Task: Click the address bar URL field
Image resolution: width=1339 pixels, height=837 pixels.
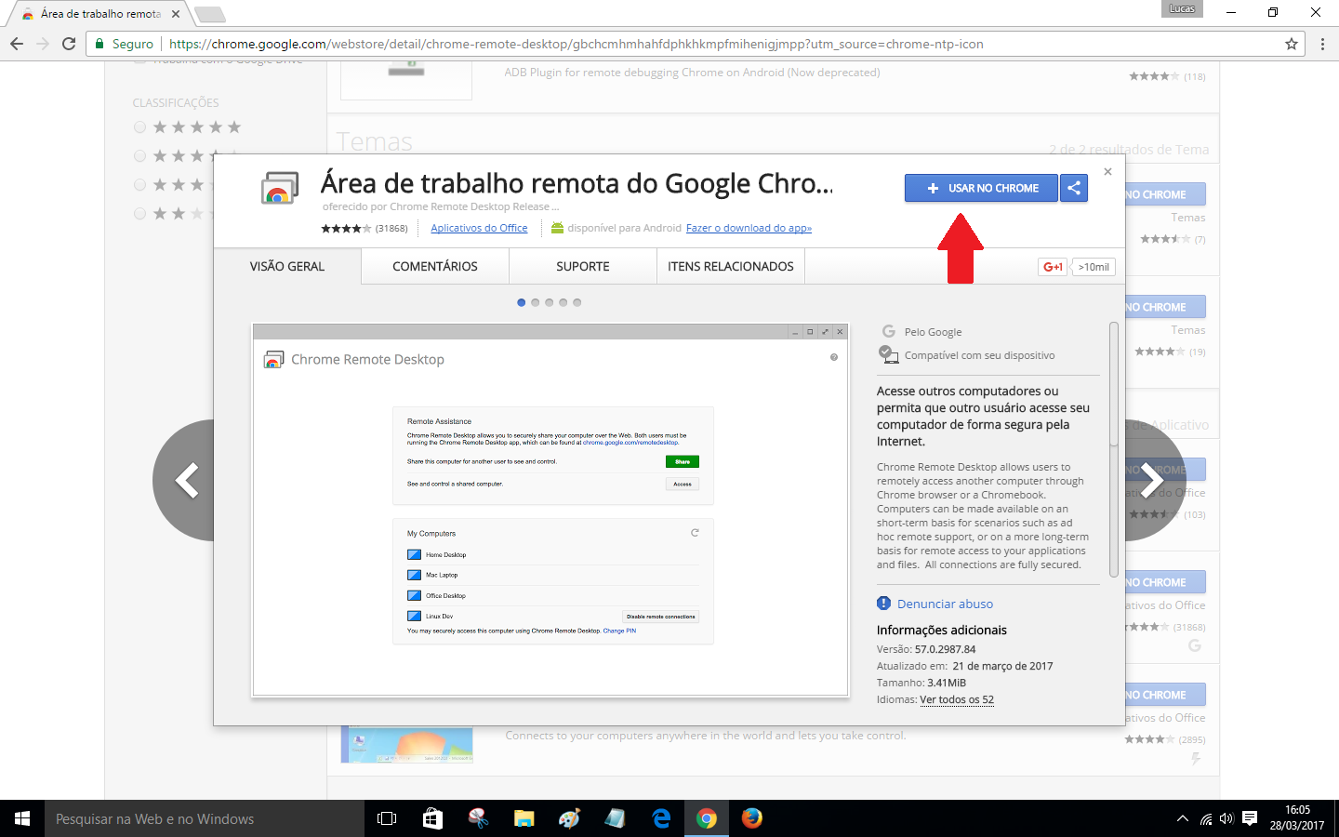Action: tap(697, 44)
